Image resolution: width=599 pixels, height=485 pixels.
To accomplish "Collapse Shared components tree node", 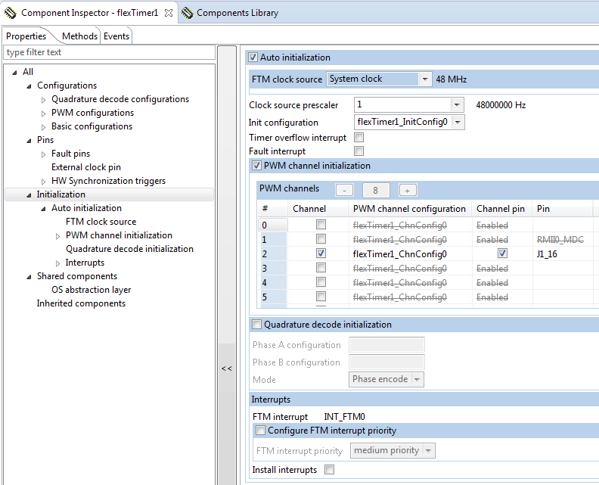I will coord(29,277).
